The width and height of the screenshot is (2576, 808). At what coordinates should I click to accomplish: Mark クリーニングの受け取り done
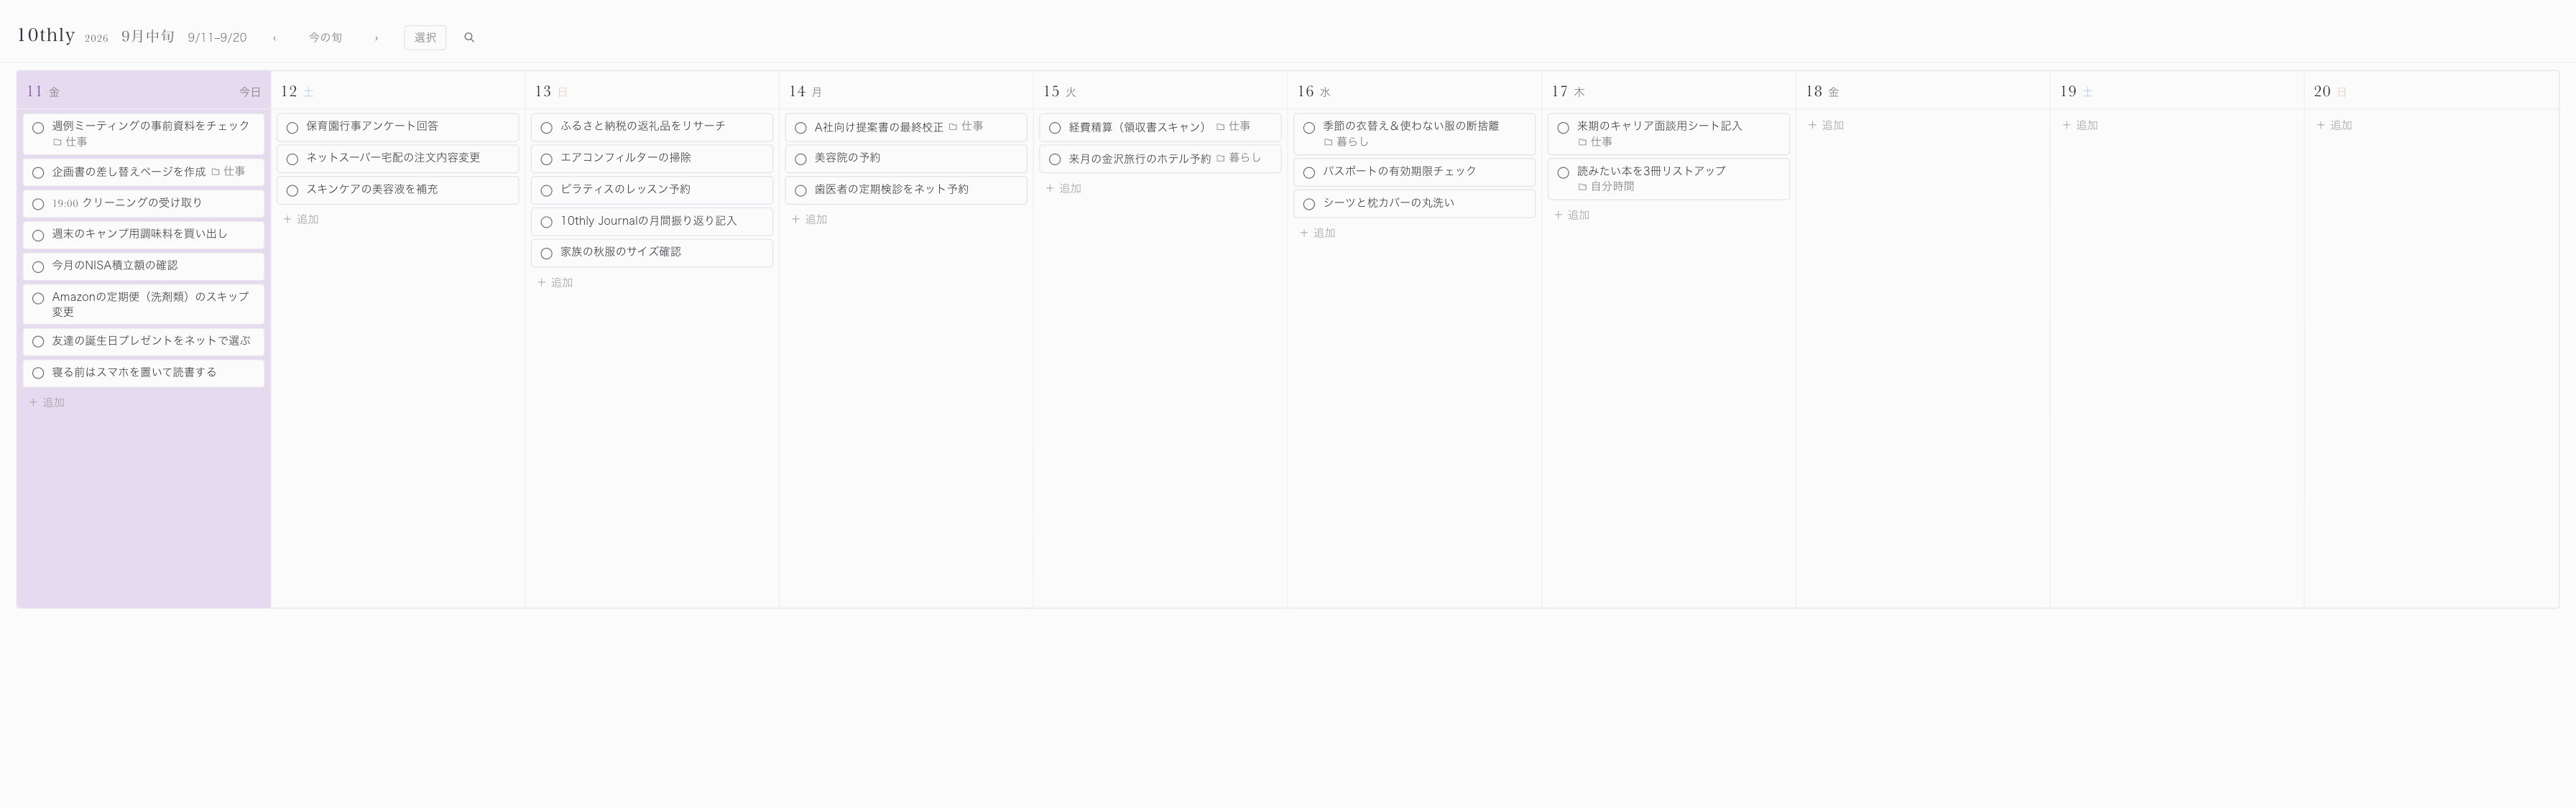pos(38,204)
